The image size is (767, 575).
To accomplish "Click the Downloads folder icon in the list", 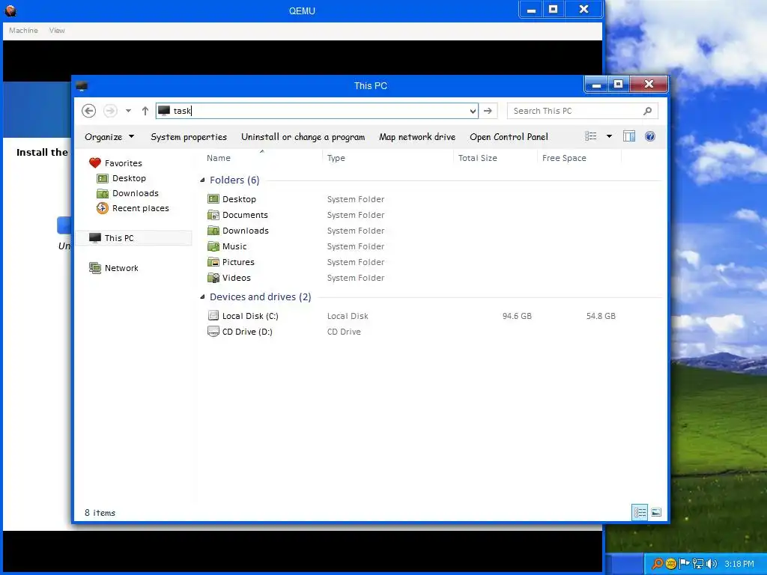I will point(213,231).
